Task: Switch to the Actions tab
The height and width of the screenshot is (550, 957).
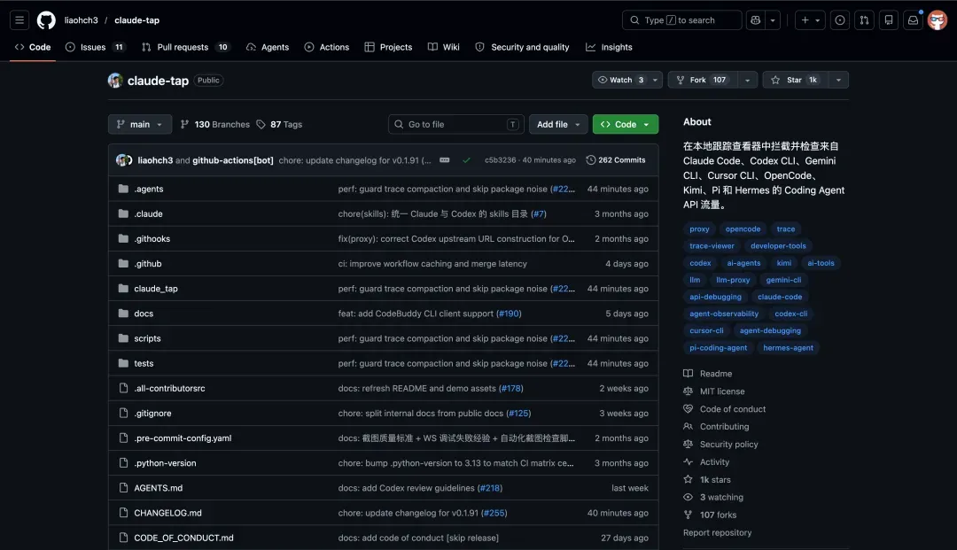Action: coord(326,47)
